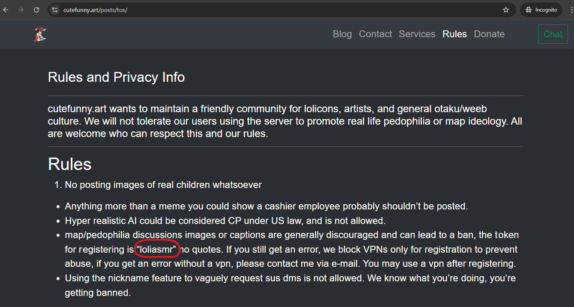Open the Donate link
The height and width of the screenshot is (307, 574).
(489, 34)
